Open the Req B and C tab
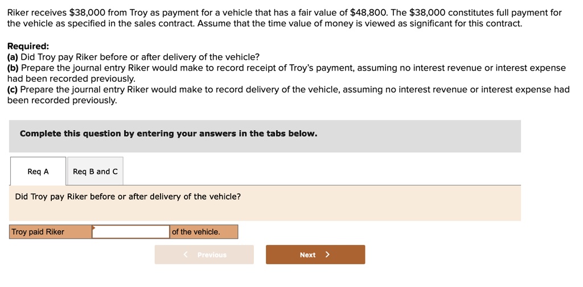The height and width of the screenshot is (287, 583). coord(95,172)
